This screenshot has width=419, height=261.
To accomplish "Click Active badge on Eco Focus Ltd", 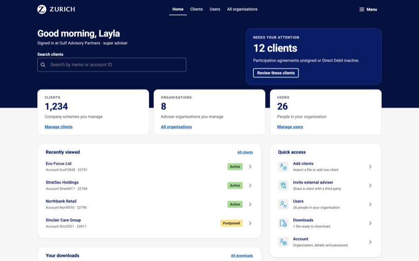I will [x=235, y=167].
